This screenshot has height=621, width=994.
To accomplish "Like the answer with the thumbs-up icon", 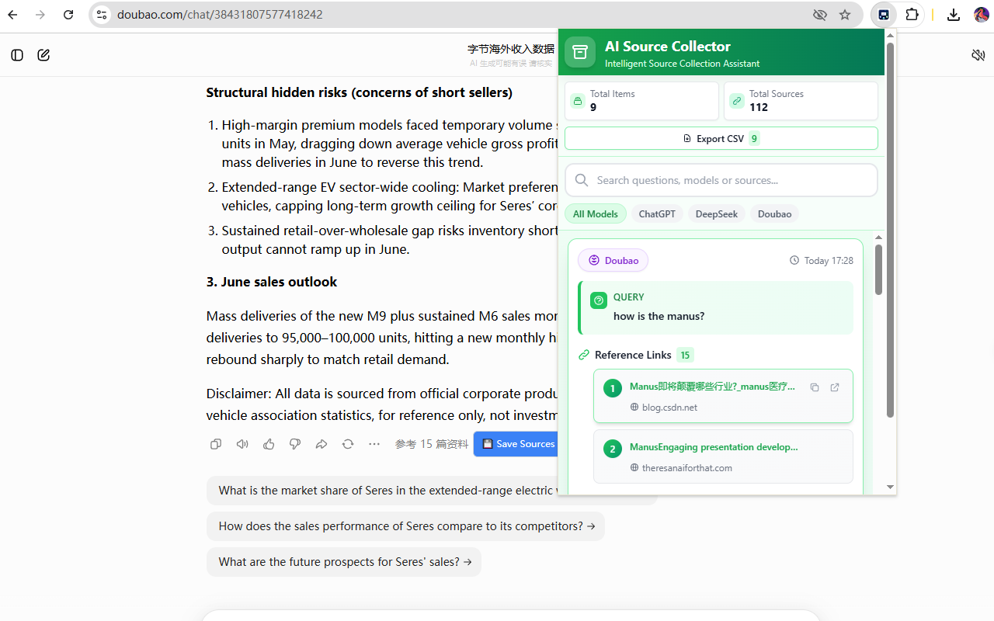I will coord(269,444).
